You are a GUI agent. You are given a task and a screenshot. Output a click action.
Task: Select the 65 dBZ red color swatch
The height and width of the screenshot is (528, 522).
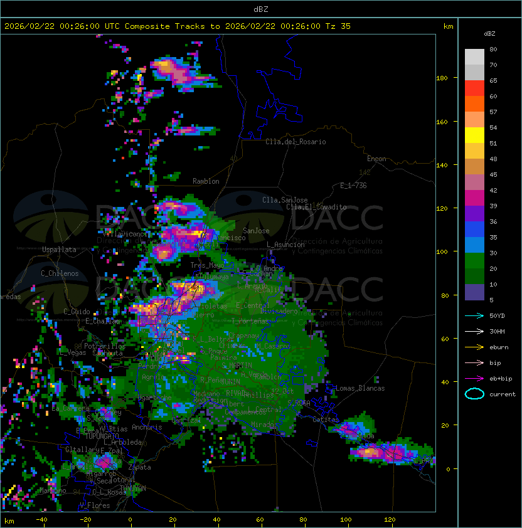(474, 88)
